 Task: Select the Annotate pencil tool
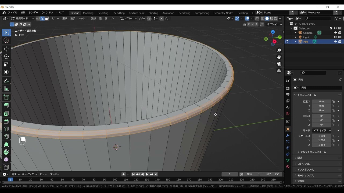pos(6,81)
